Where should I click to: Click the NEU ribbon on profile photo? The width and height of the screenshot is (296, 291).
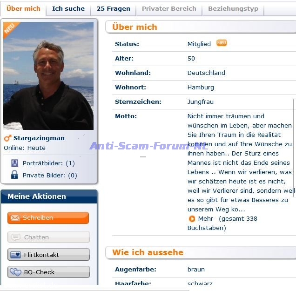(x=10, y=29)
